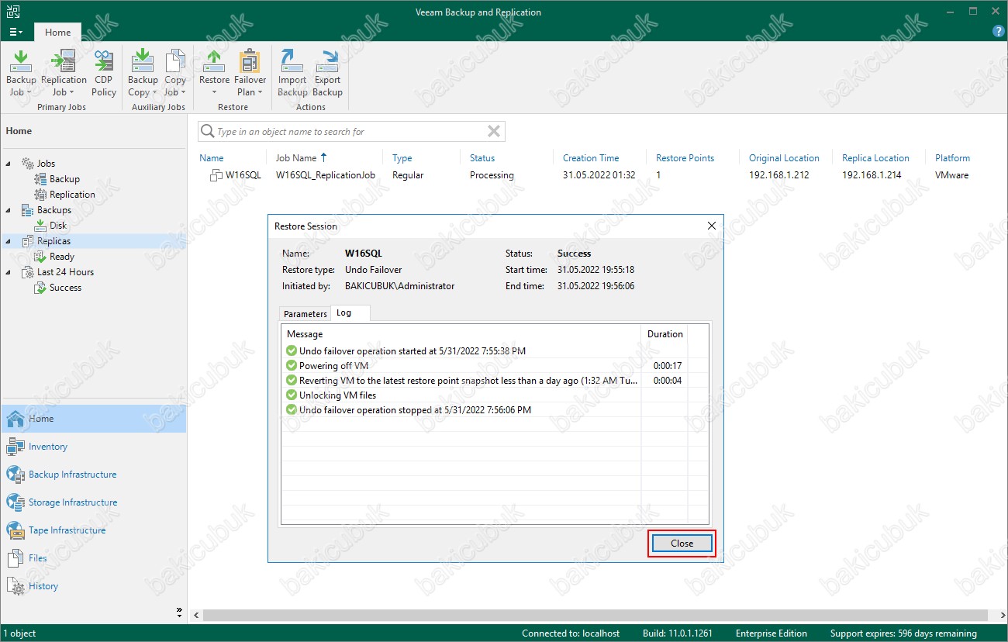The height and width of the screenshot is (642, 1008).
Task: Select Replication under Jobs in tree
Action: point(64,195)
